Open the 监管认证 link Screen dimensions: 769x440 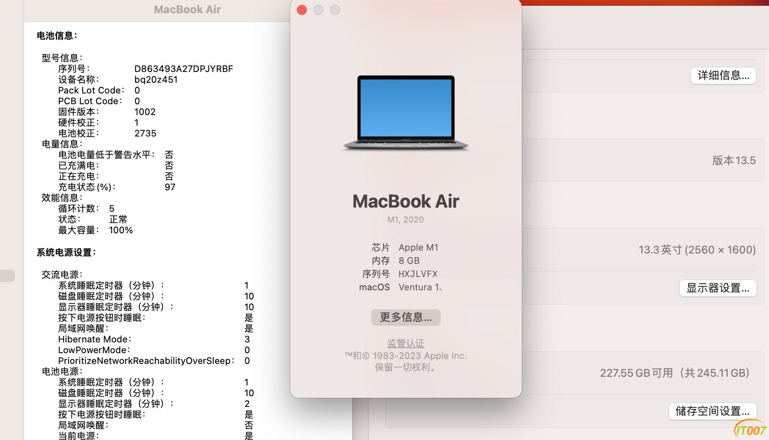point(406,343)
